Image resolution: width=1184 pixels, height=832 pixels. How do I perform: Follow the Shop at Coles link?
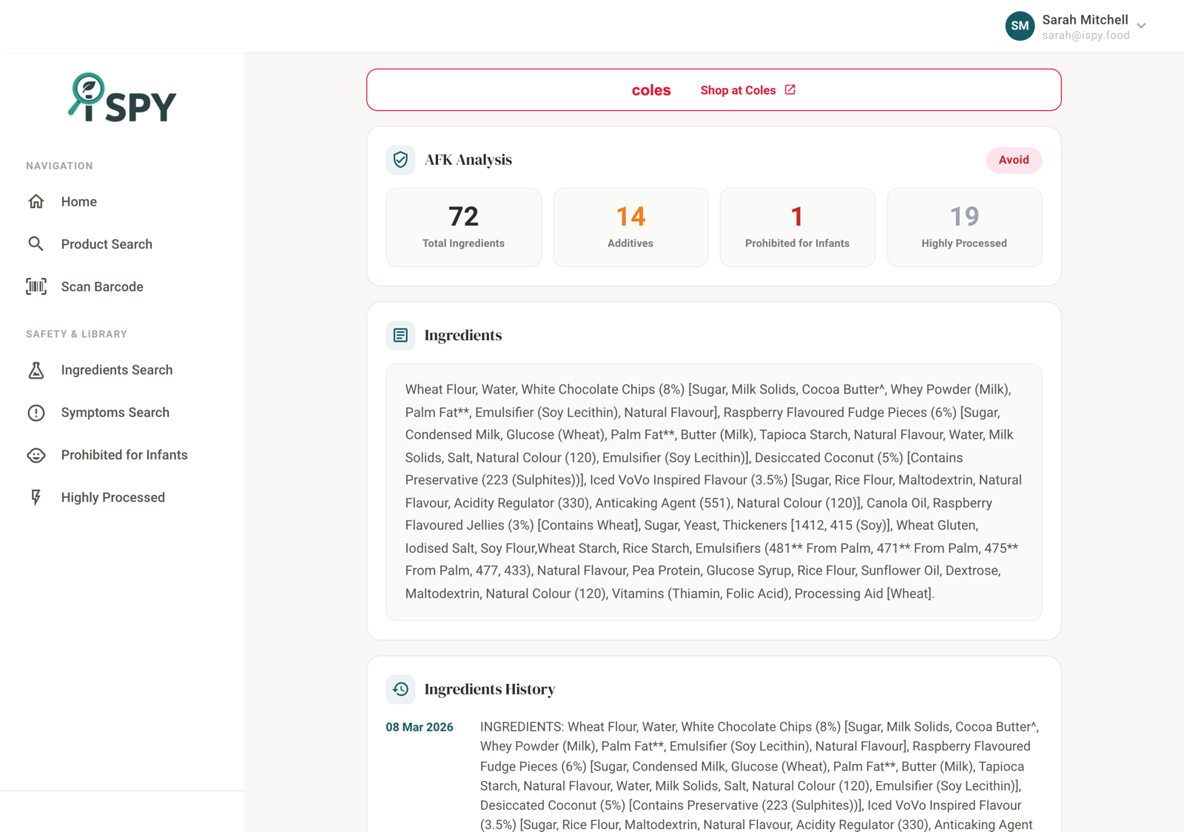(x=747, y=90)
